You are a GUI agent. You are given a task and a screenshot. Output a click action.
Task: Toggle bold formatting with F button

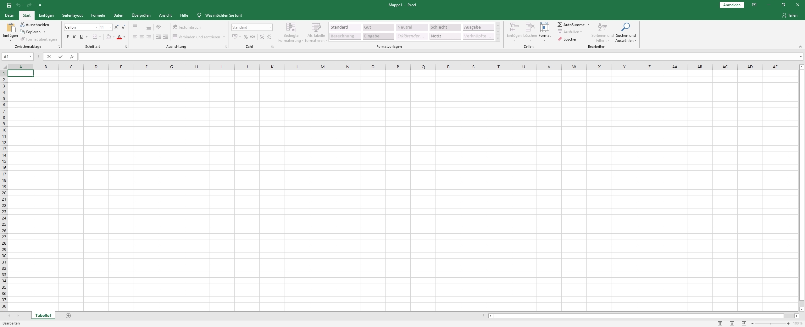pyautogui.click(x=68, y=37)
